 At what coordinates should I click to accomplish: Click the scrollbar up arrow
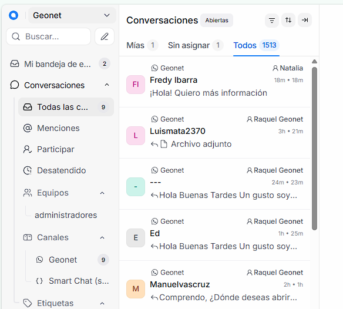click(315, 62)
